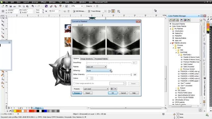This screenshot has height=119, width=212.
Task: Switch to the Range Sensitivity tab
Action: 87,59
